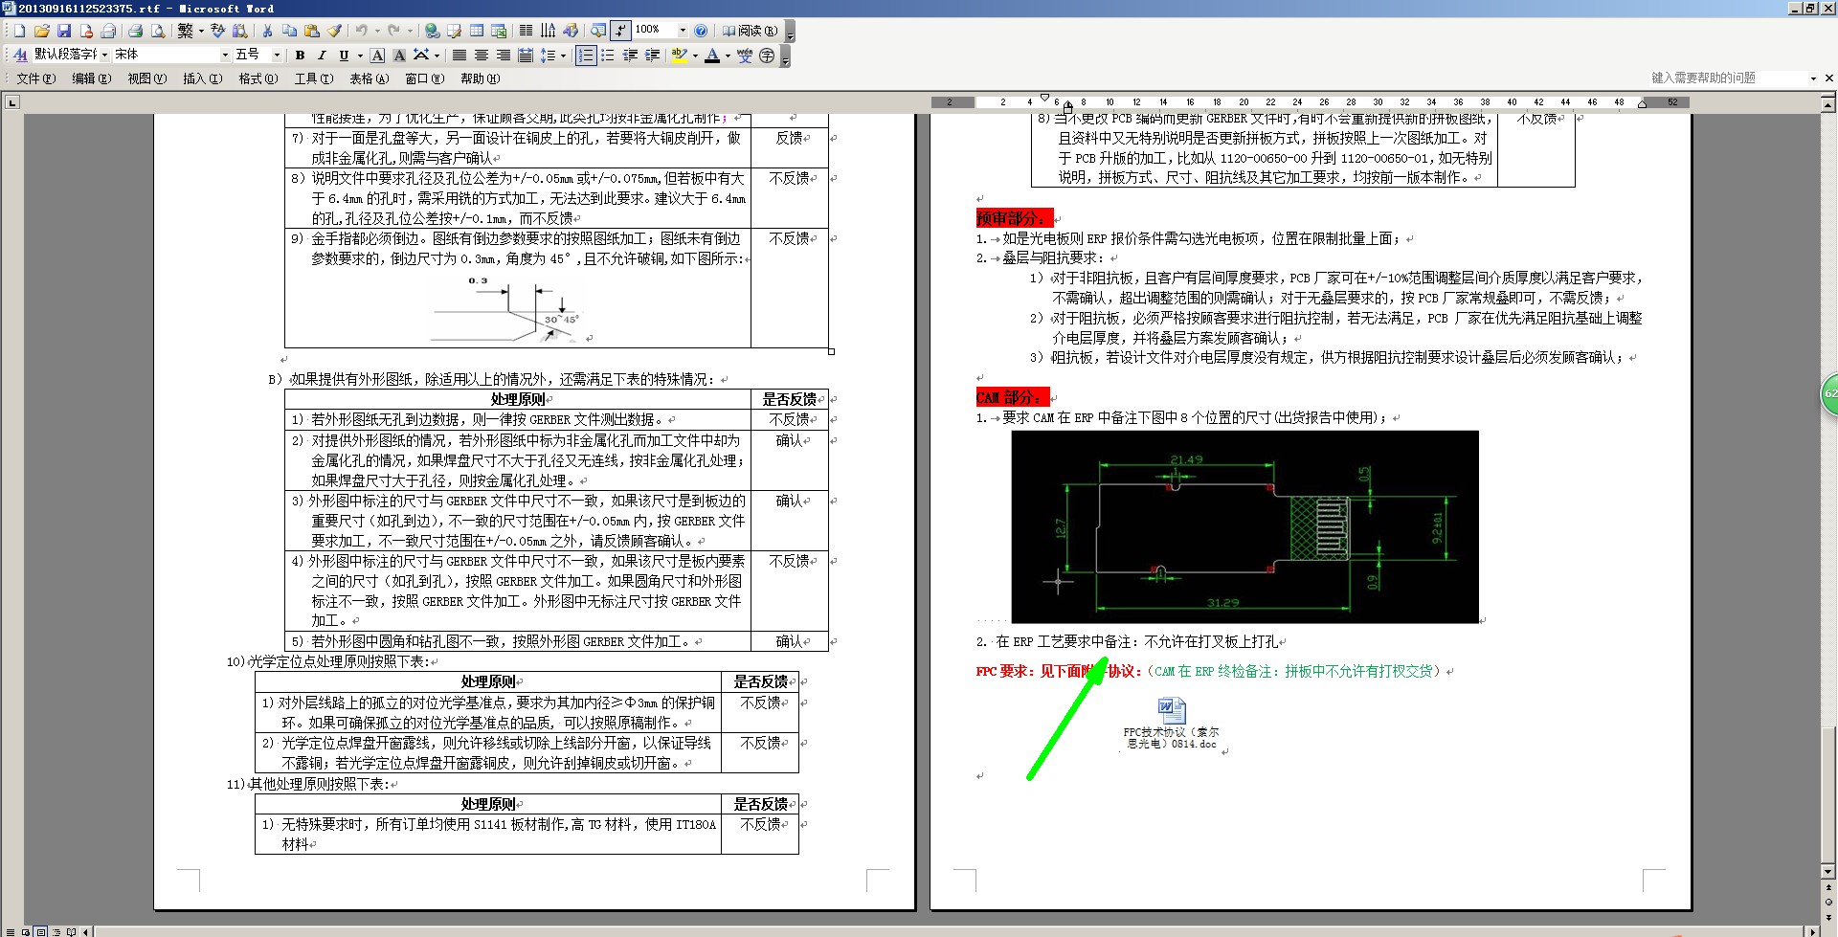Toggle bold formatting
The width and height of the screenshot is (1838, 937).
pos(300,56)
